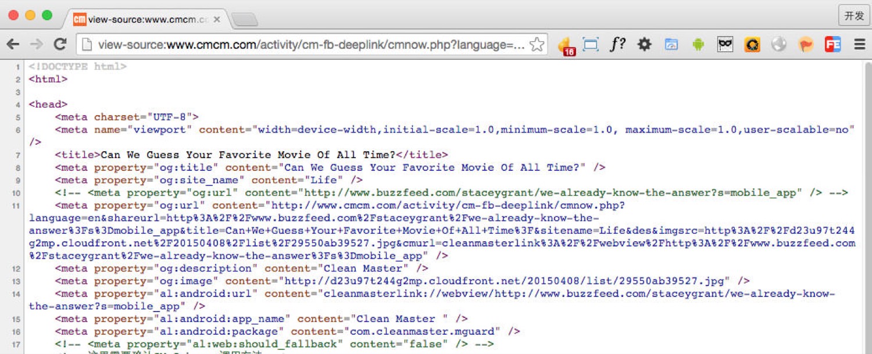Reload the page with the refresh button
Screen dimensions: 872x354
(60, 44)
